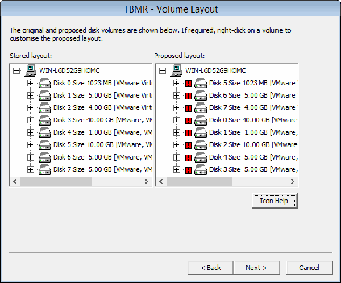Viewport: 341px width, 283px height.
Task: Click drive icon of stored Disk 5 10.00 GB
Action: click(x=44, y=145)
